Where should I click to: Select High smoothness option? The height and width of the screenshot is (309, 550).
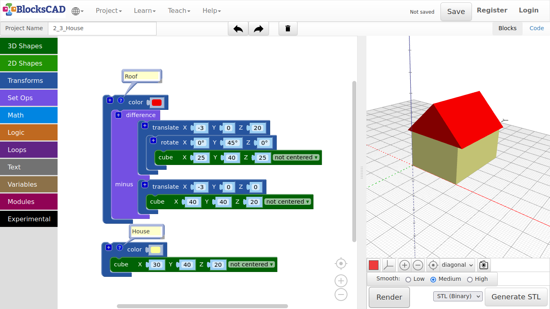click(469, 279)
